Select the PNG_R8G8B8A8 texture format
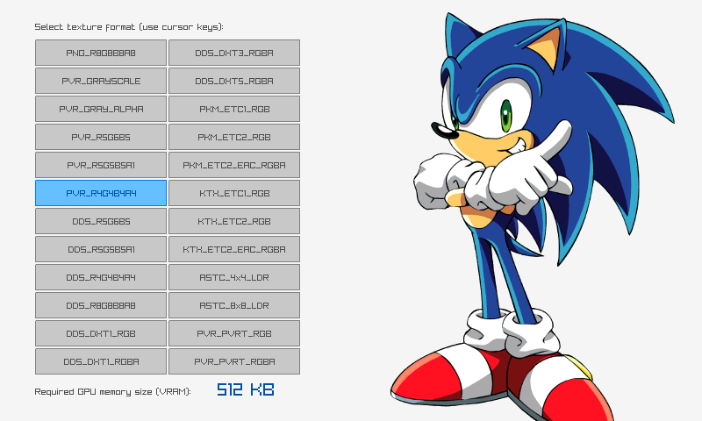This screenshot has width=702, height=421. tap(101, 53)
